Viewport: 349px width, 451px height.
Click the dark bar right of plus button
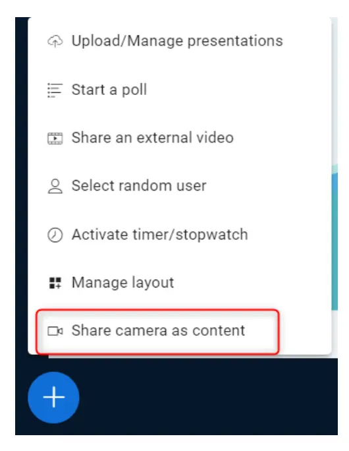(x=208, y=397)
